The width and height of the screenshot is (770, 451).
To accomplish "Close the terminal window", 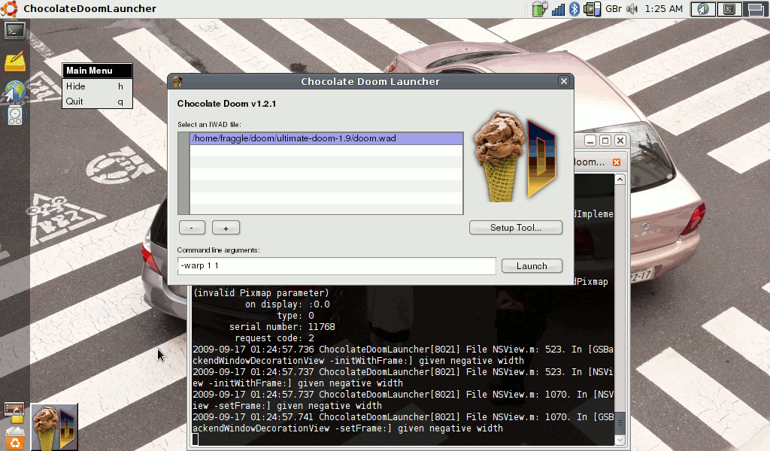I will coord(620,141).
